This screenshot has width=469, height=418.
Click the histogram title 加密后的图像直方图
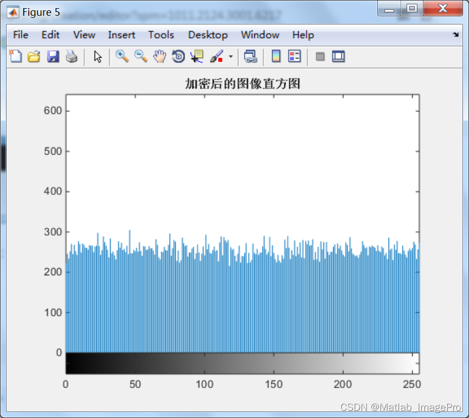tap(243, 84)
